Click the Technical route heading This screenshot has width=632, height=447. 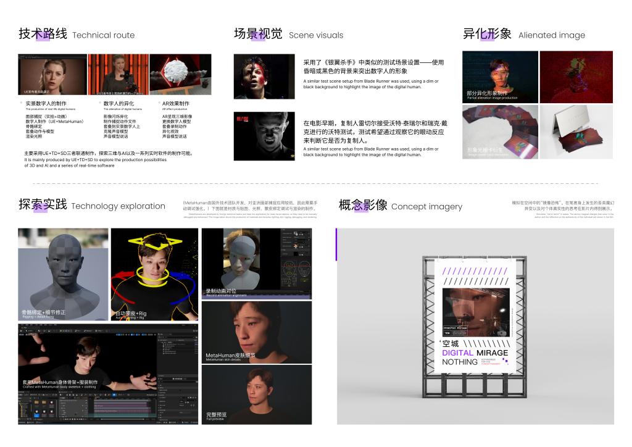tap(77, 35)
